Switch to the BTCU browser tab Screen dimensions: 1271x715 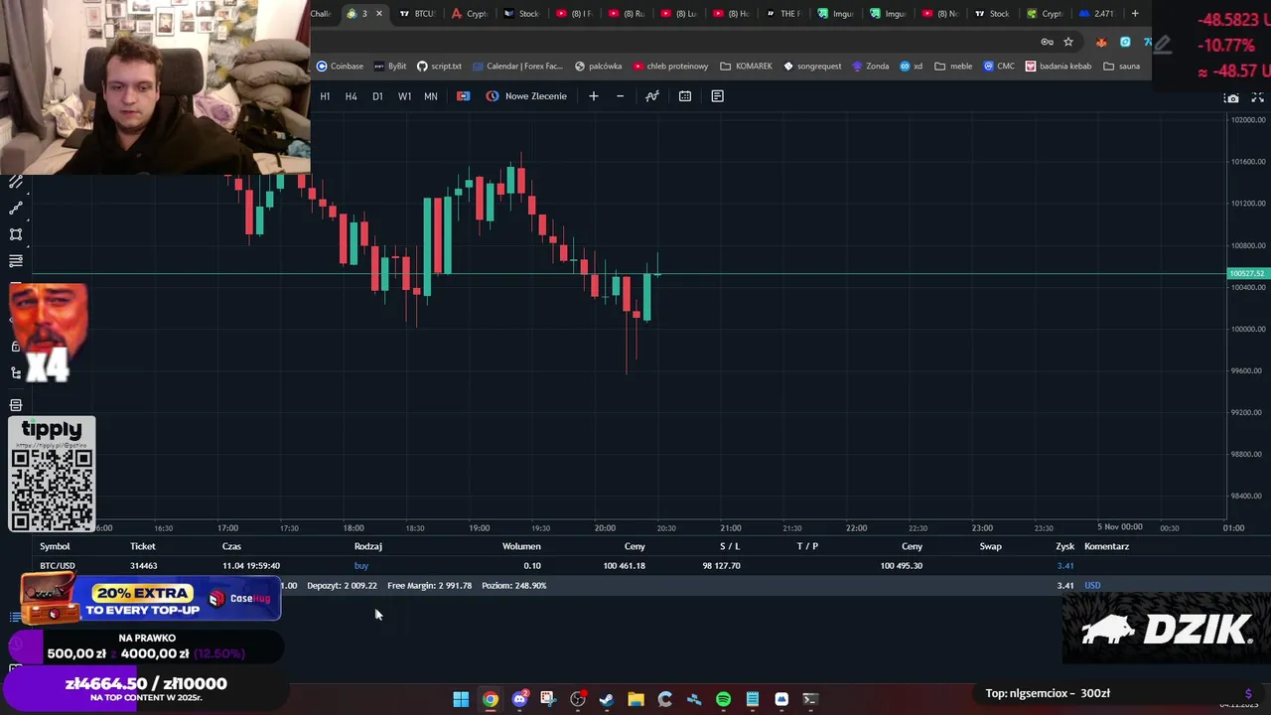[x=418, y=14]
